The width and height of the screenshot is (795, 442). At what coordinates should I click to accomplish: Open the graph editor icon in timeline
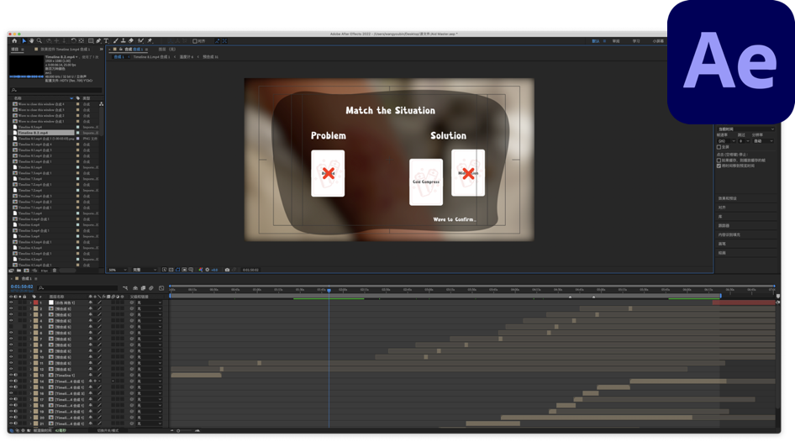[161, 288]
